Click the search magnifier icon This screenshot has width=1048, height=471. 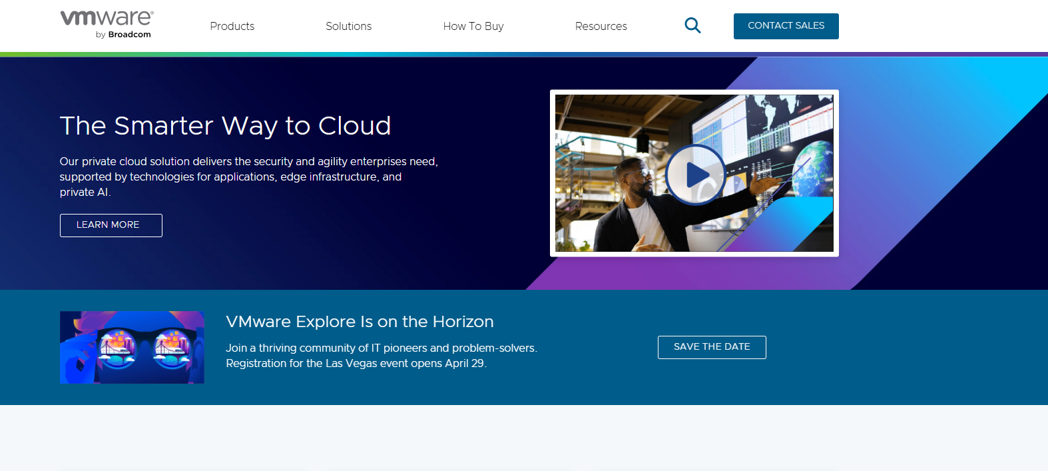(692, 26)
